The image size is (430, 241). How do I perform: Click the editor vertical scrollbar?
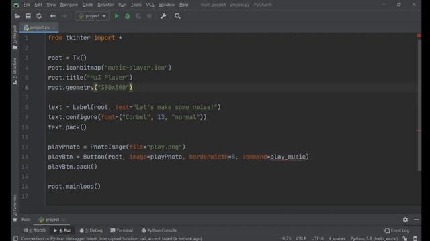point(419,106)
